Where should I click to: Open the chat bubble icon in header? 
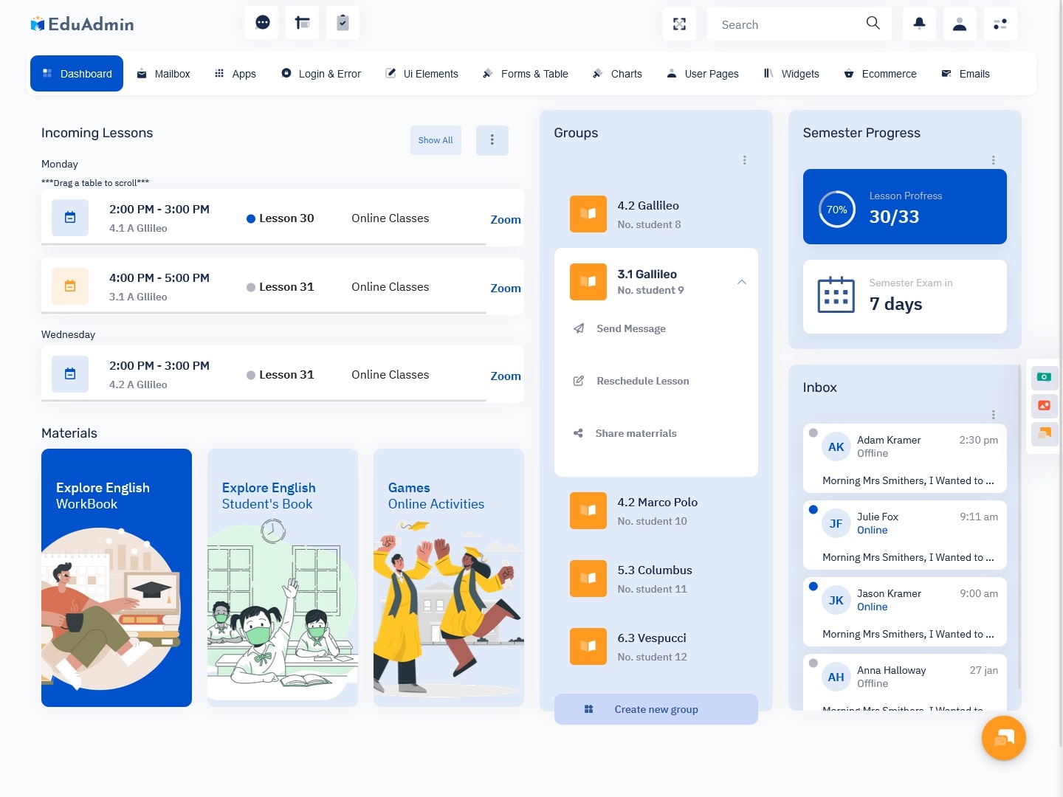pos(263,23)
